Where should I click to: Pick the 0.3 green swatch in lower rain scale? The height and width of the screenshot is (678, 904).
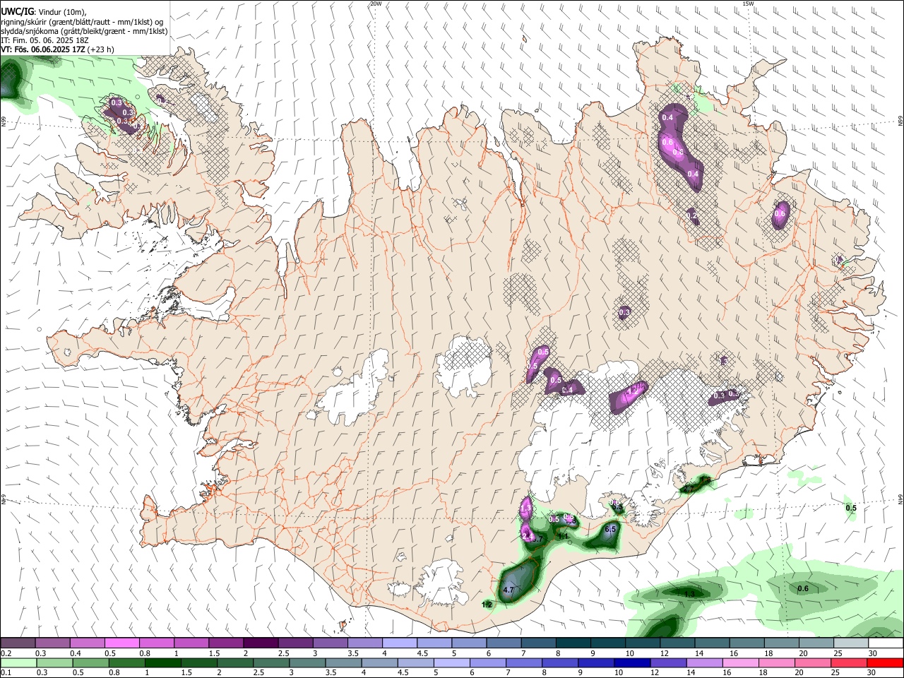(54, 662)
